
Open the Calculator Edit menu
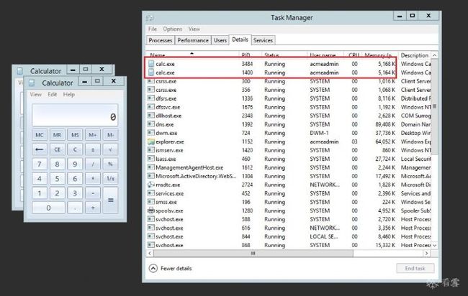(53, 94)
